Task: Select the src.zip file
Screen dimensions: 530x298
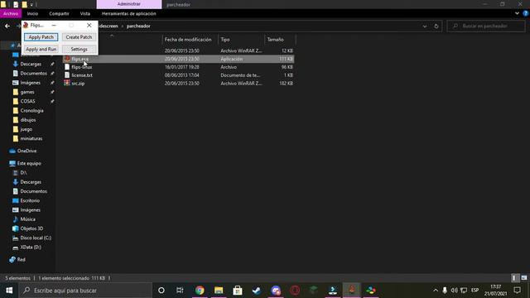Action: point(78,83)
